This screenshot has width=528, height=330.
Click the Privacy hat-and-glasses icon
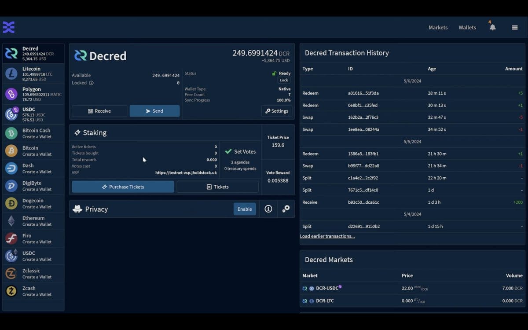77,209
